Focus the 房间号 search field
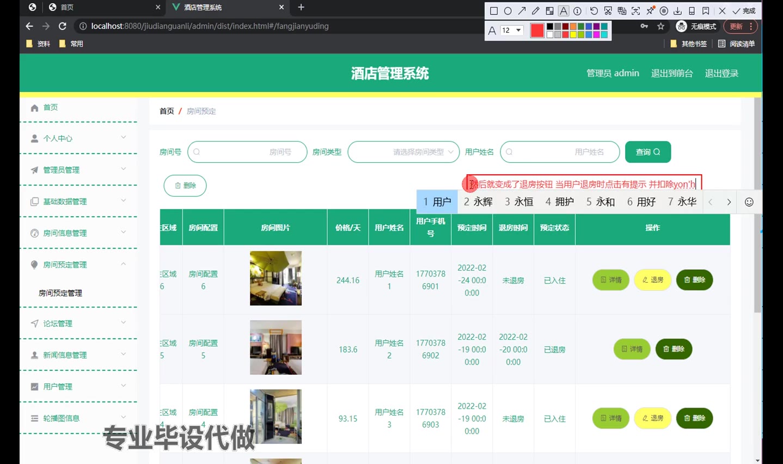Screen dimensions: 783x464 (247, 152)
